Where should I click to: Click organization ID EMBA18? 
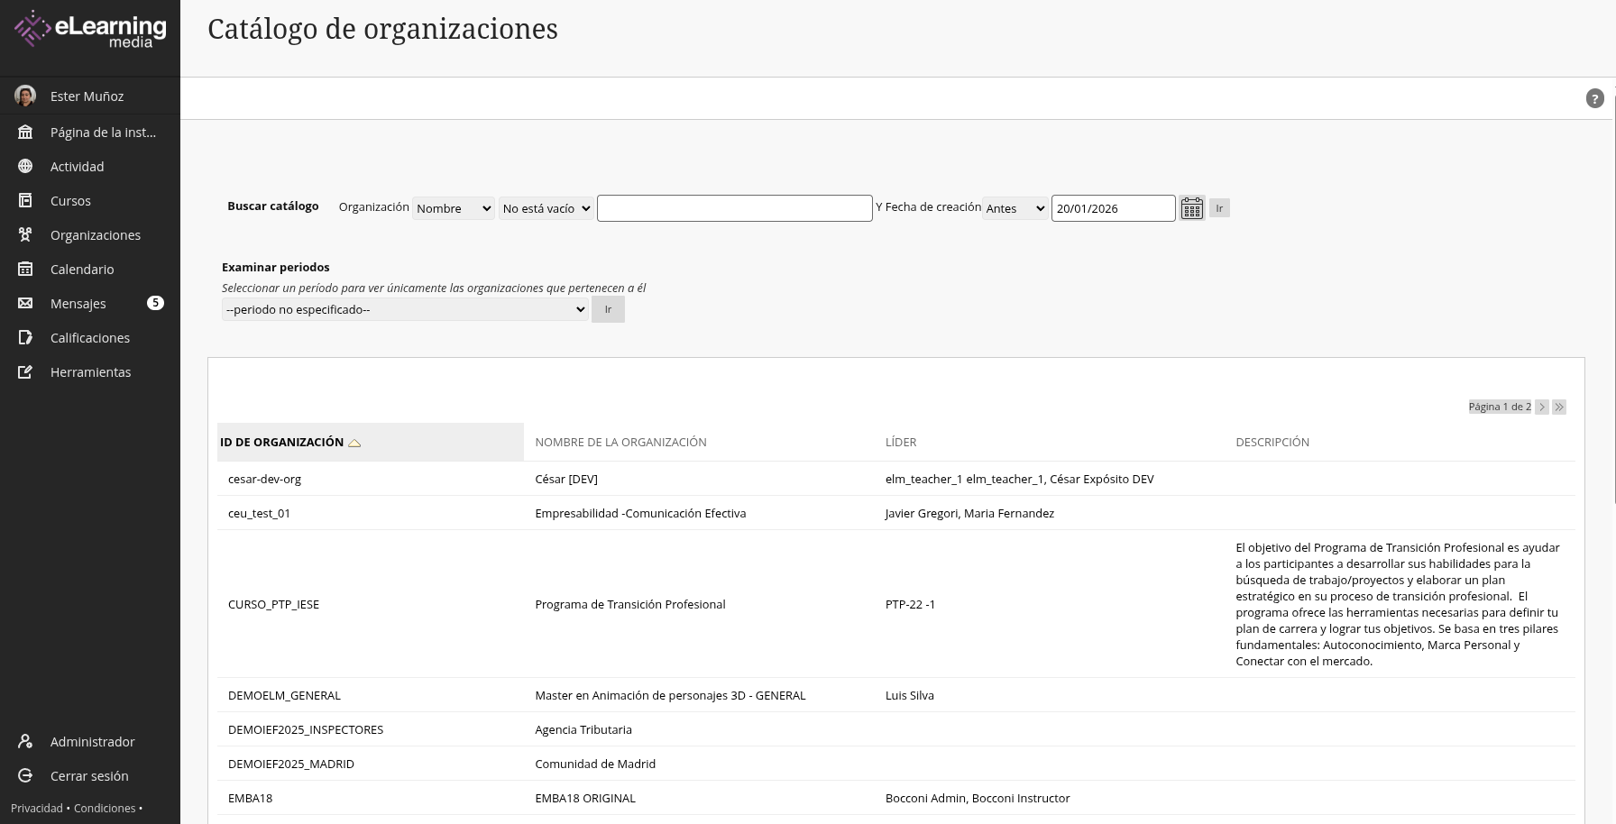pos(250,798)
